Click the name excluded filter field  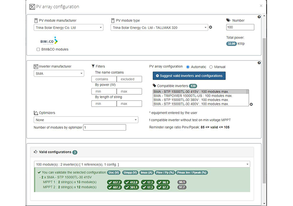point(129,79)
